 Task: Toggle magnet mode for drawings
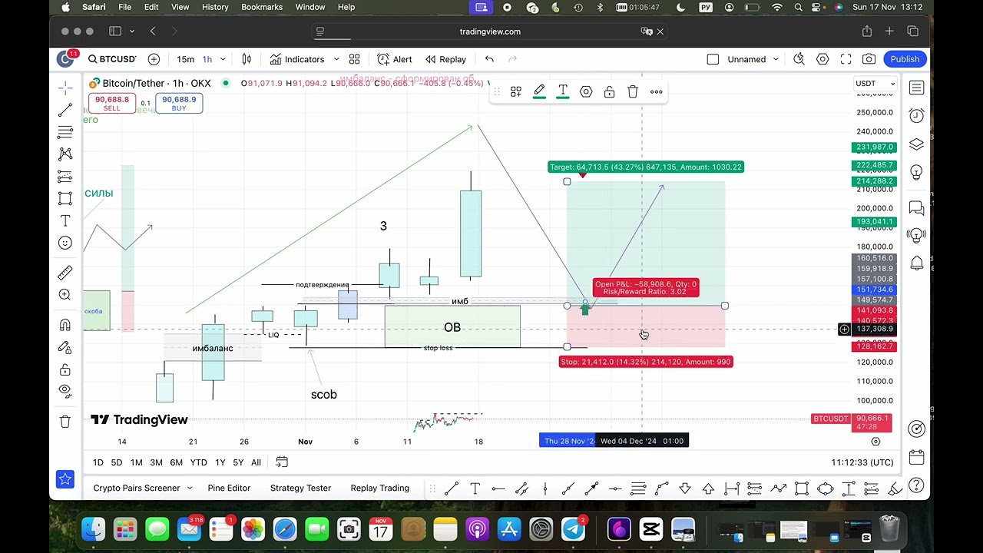(x=65, y=325)
